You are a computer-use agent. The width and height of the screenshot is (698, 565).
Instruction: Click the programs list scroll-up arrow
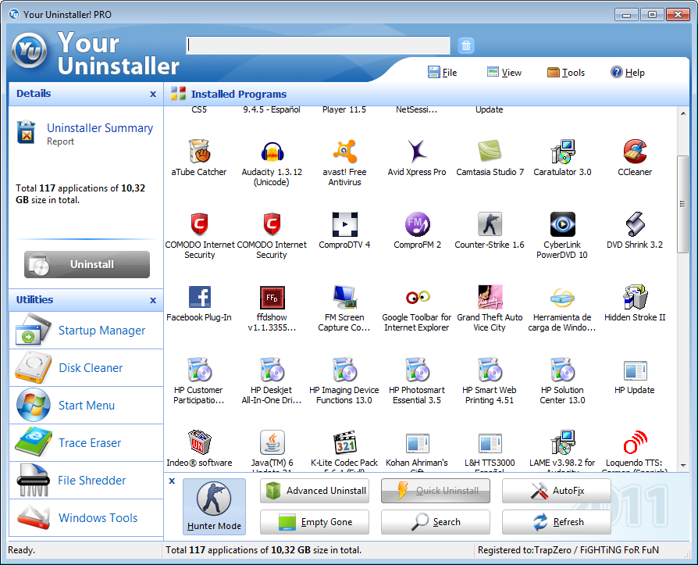click(x=683, y=113)
